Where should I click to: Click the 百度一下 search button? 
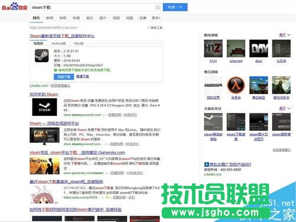coord(175,7)
